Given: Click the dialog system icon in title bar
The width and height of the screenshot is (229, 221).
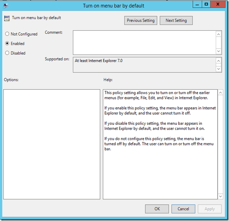Looking at the screenshot, I should [x=6, y=6].
